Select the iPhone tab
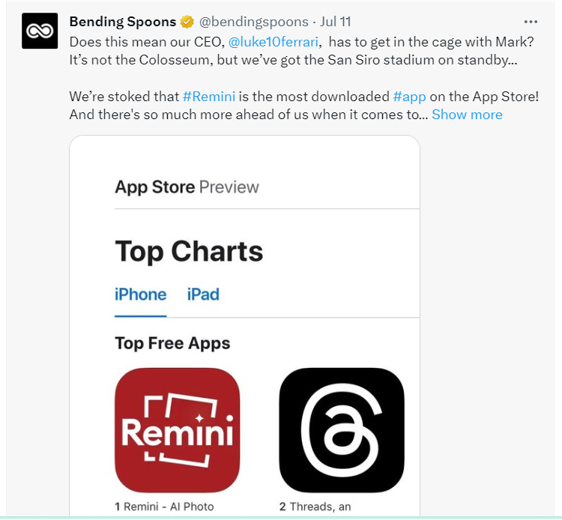The width and height of the screenshot is (562, 520). [140, 294]
